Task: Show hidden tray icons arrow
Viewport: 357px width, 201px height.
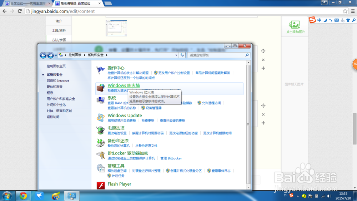Action: [x=298, y=196]
